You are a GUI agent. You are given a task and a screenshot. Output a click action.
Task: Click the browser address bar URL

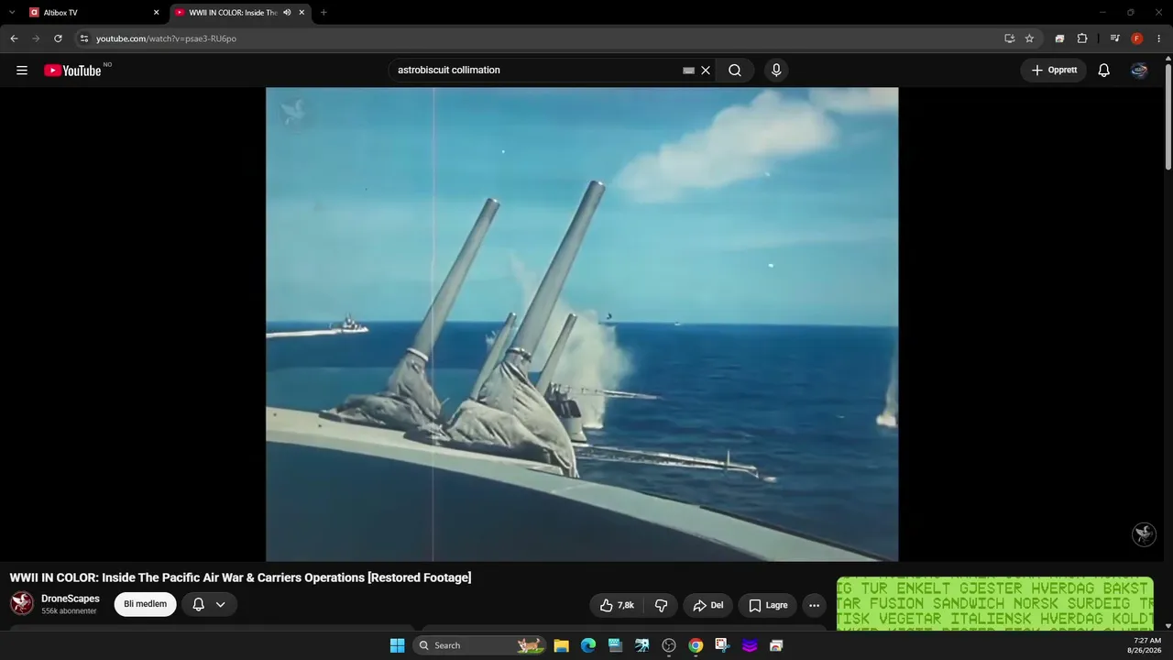tap(167, 38)
